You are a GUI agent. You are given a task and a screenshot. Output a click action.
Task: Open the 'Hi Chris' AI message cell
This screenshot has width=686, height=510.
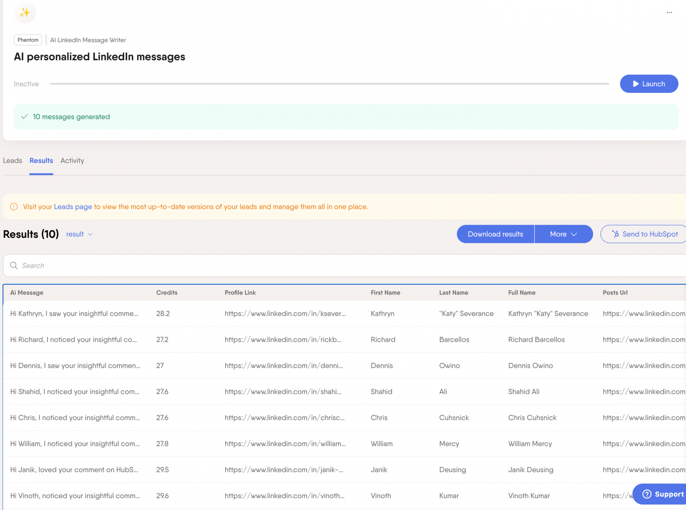(x=75, y=417)
